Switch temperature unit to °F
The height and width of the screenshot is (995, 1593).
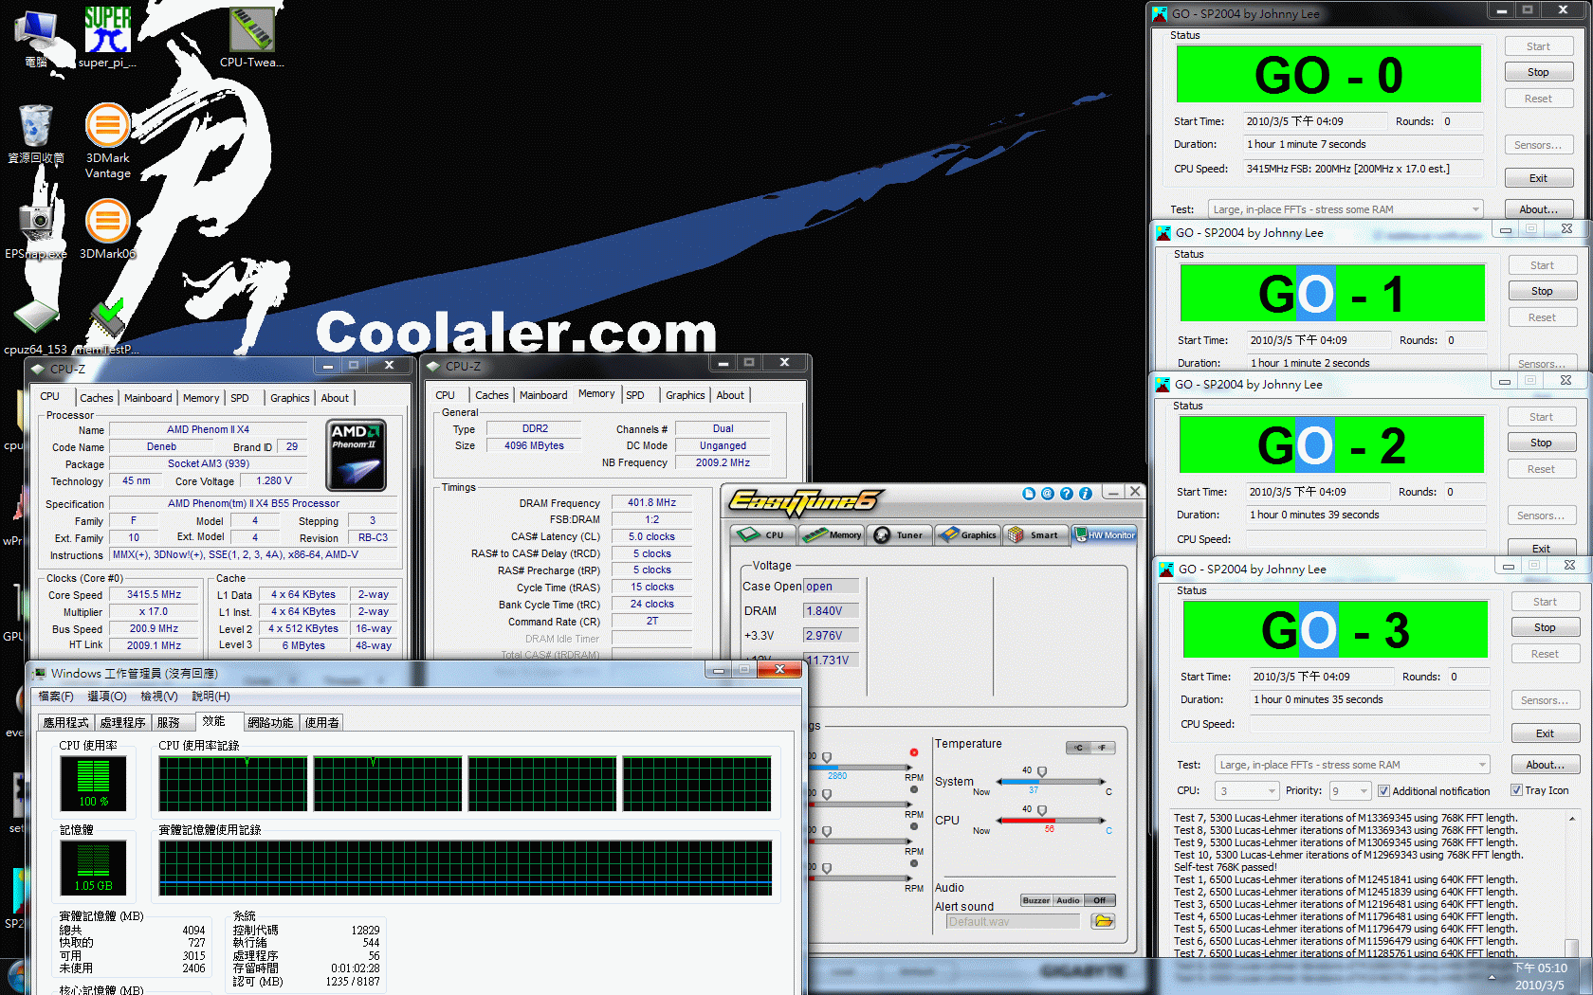1102,748
